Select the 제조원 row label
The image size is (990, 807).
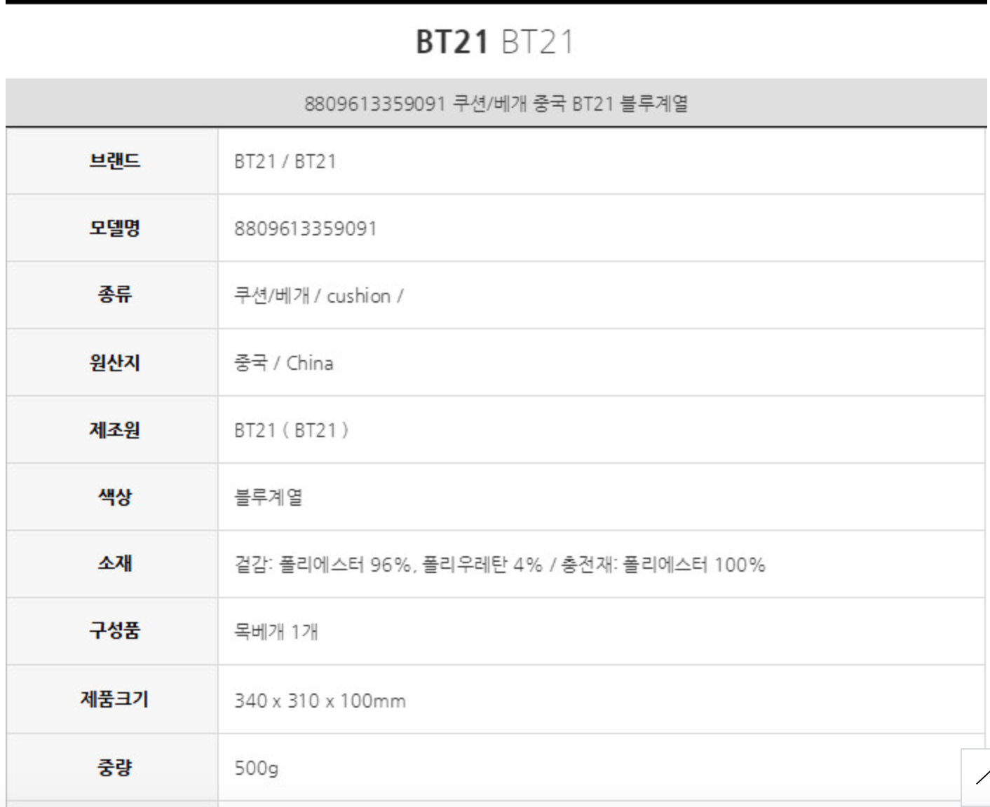[114, 430]
